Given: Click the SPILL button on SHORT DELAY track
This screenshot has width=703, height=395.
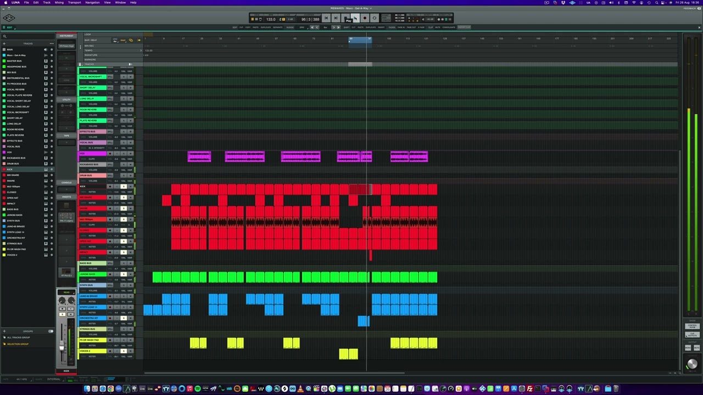Looking at the screenshot, I should [110, 88].
